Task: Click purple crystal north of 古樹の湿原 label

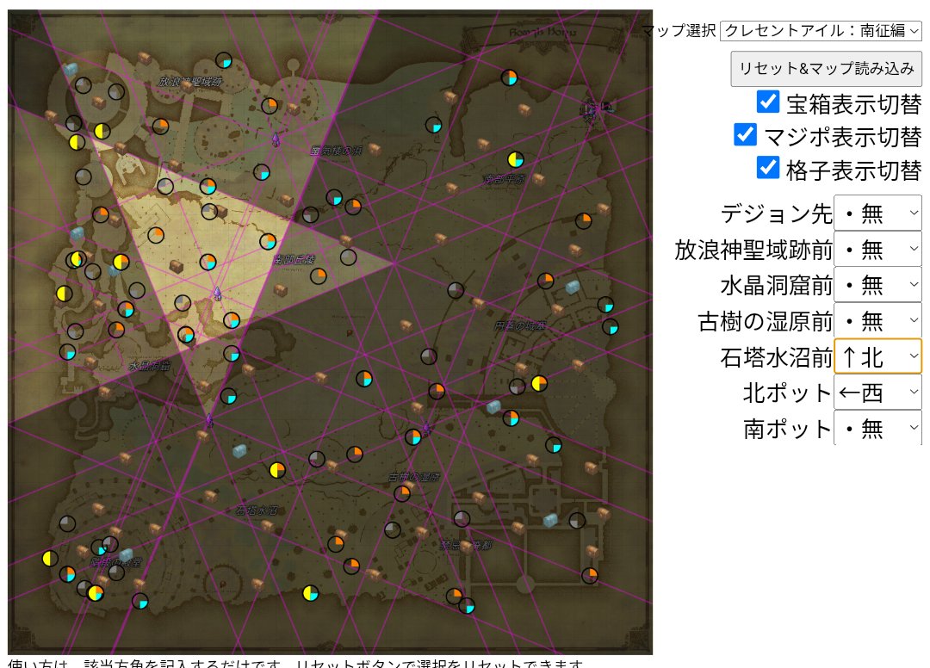Action: click(426, 429)
